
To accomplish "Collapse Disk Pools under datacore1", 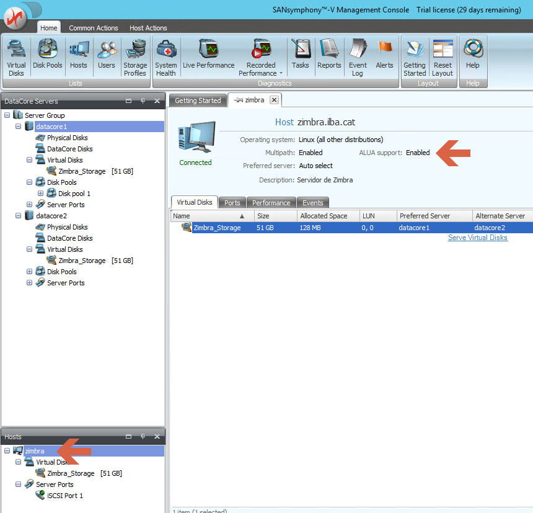I will pos(30,182).
